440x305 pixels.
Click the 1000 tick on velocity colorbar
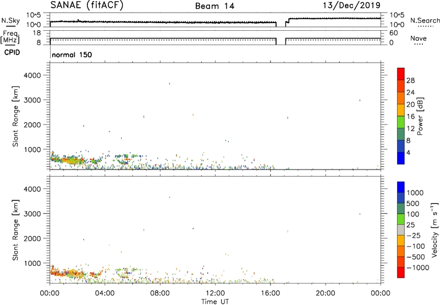415,193
